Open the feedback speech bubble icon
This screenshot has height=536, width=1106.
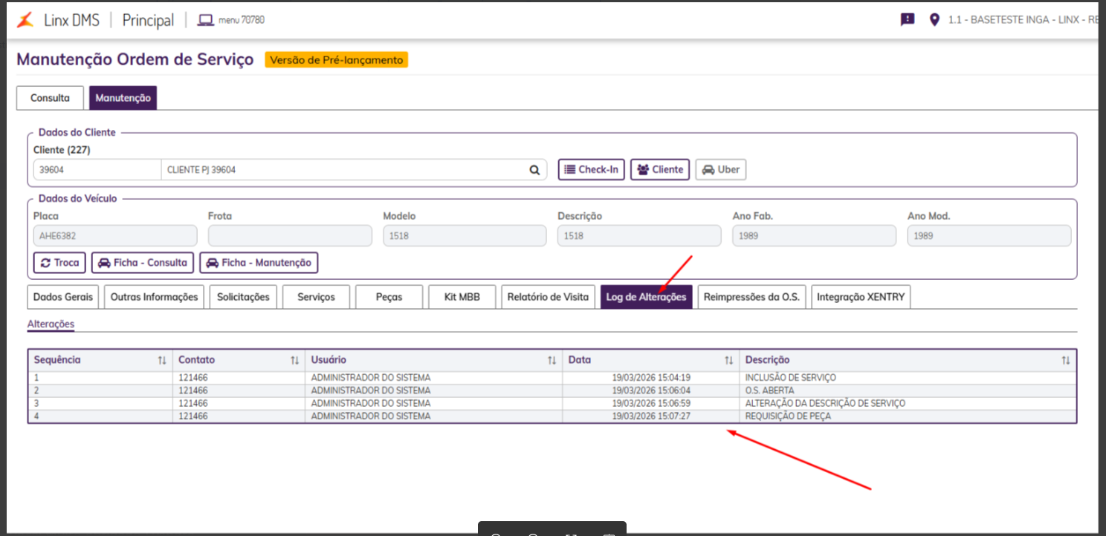(908, 20)
